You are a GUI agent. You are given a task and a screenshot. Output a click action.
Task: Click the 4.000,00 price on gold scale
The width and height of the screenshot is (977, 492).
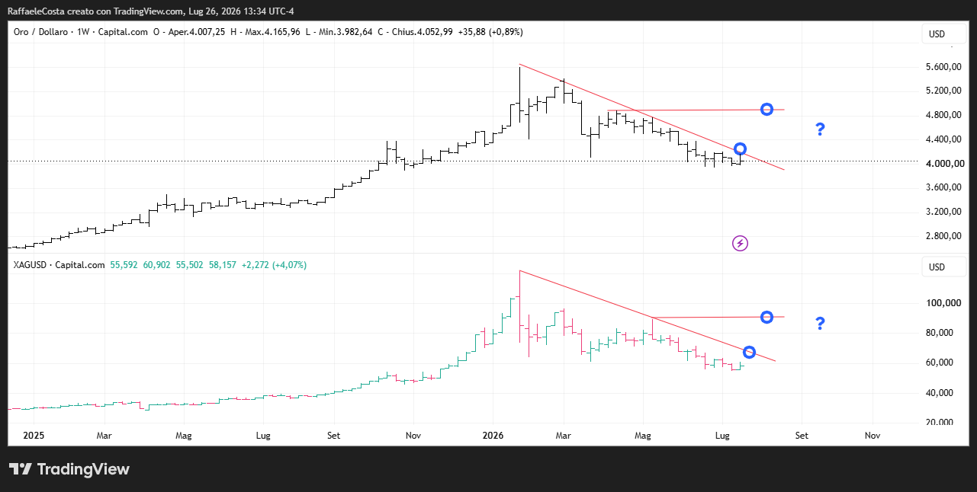pyautogui.click(x=942, y=164)
